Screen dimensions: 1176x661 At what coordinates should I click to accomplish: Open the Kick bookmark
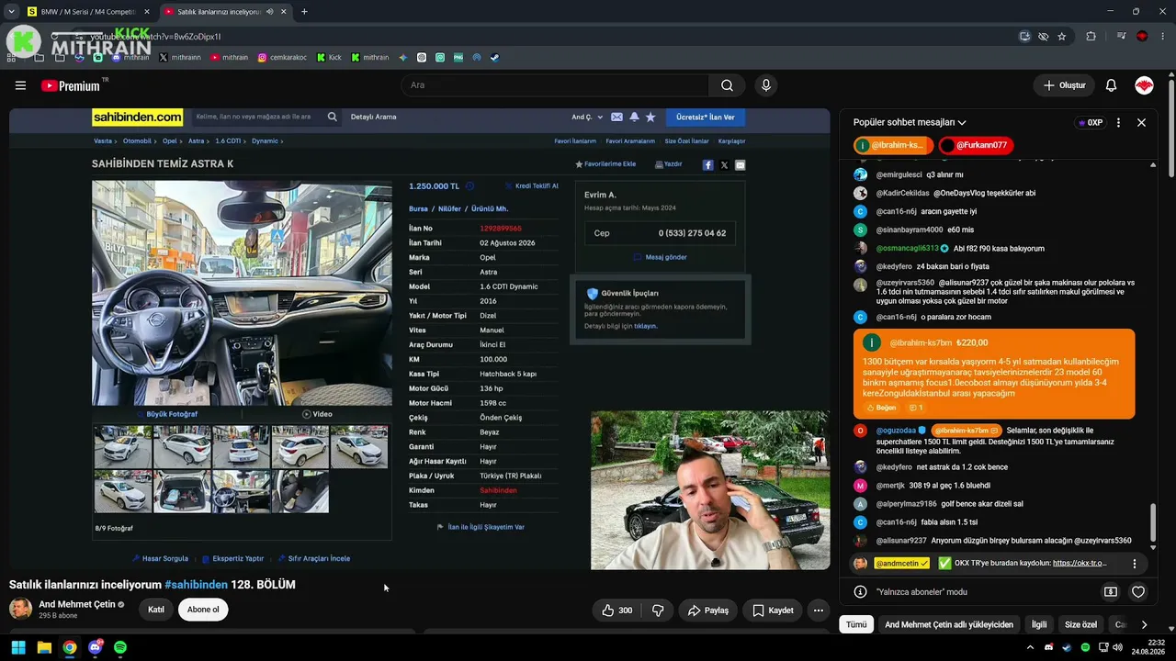point(329,57)
